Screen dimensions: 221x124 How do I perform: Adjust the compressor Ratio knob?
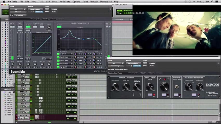pyautogui.click(x=28, y=64)
